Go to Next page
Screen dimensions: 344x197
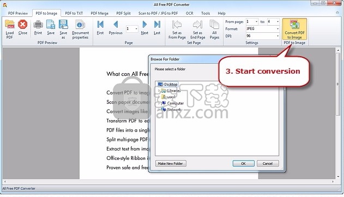click(x=144, y=27)
